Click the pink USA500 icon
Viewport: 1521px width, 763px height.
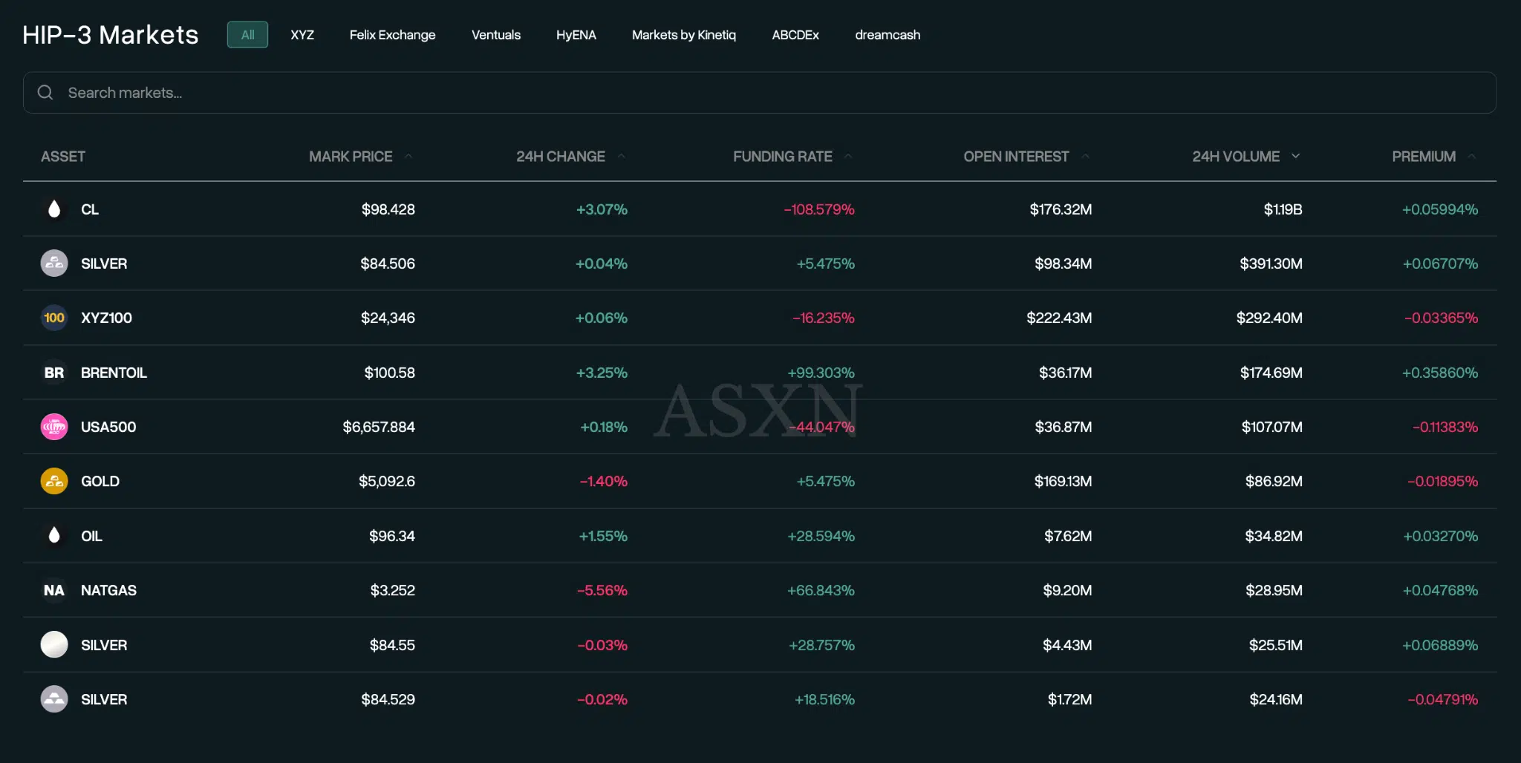tap(53, 427)
